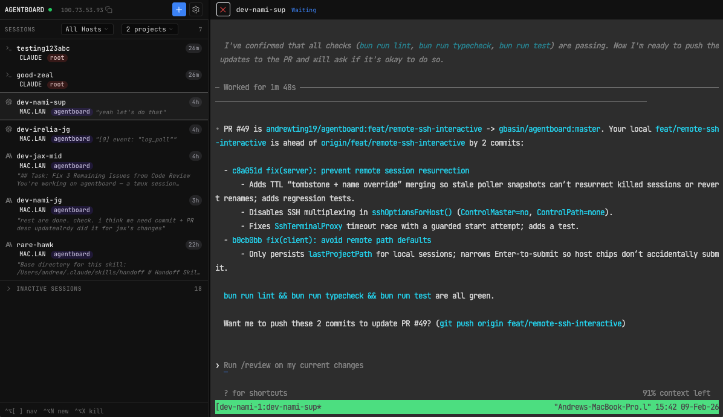Click the terminal prompt icon beside testing123abc
Image resolution: width=723 pixels, height=417 pixels.
click(8, 48)
